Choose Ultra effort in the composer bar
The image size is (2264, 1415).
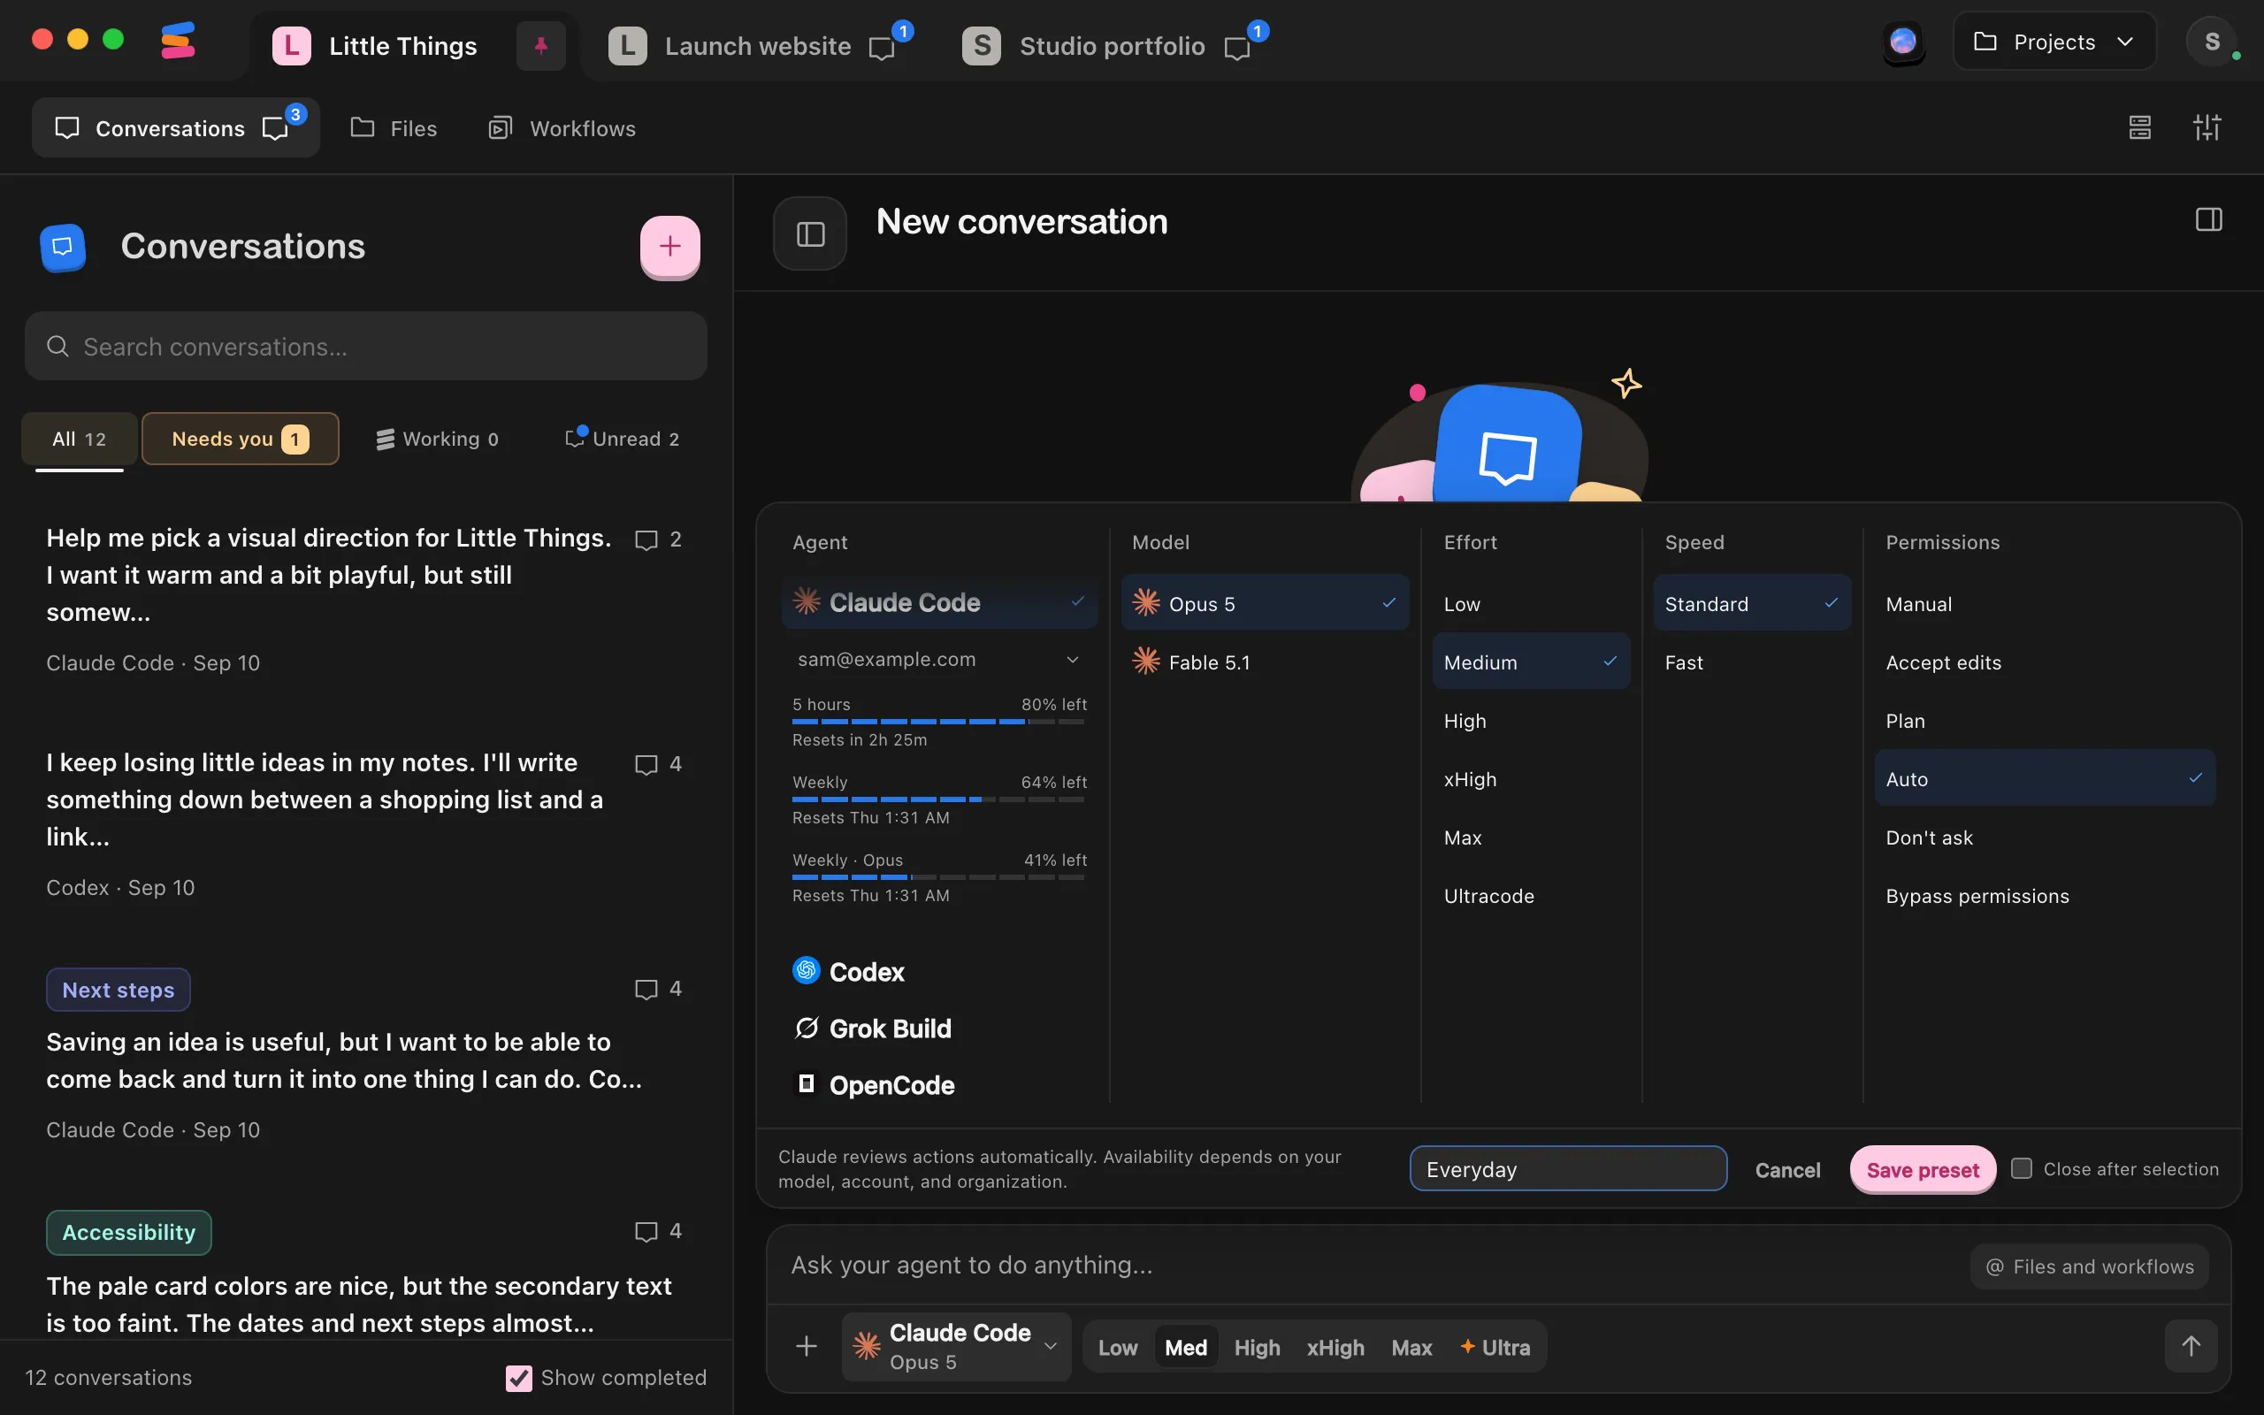1495,1347
